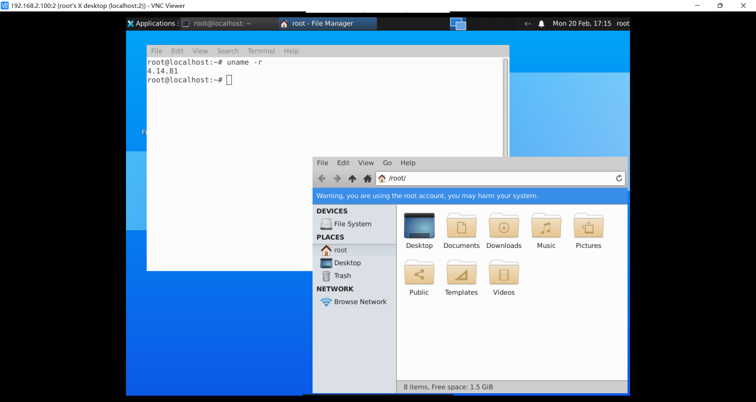Go back in File Manager

point(322,179)
